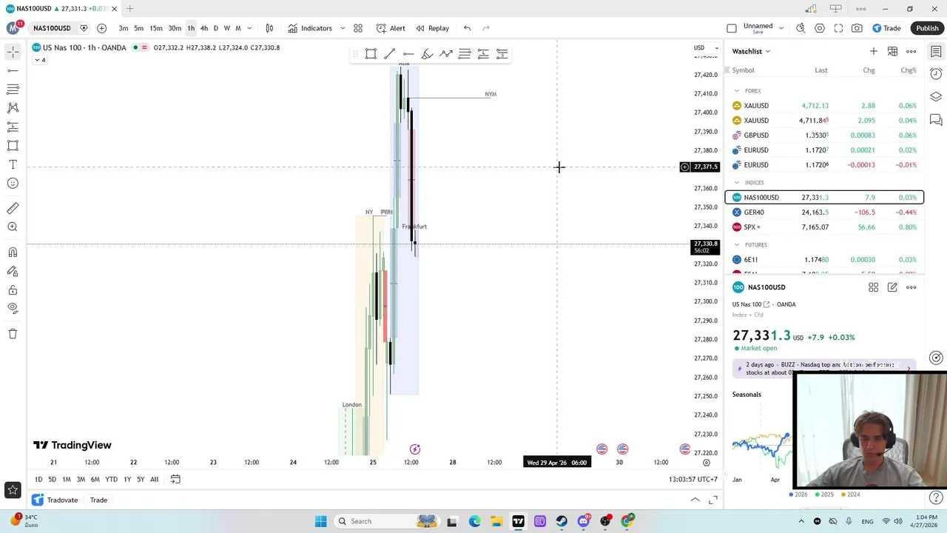Add a symbol to the watchlist
Viewport: 947px width, 533px height.
click(874, 51)
